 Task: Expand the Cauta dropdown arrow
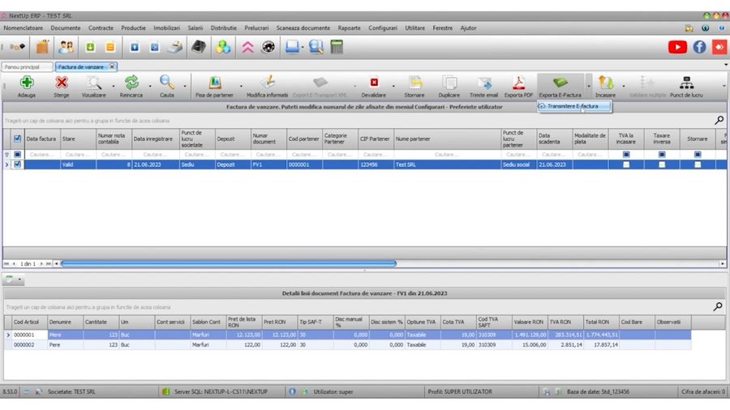185,84
